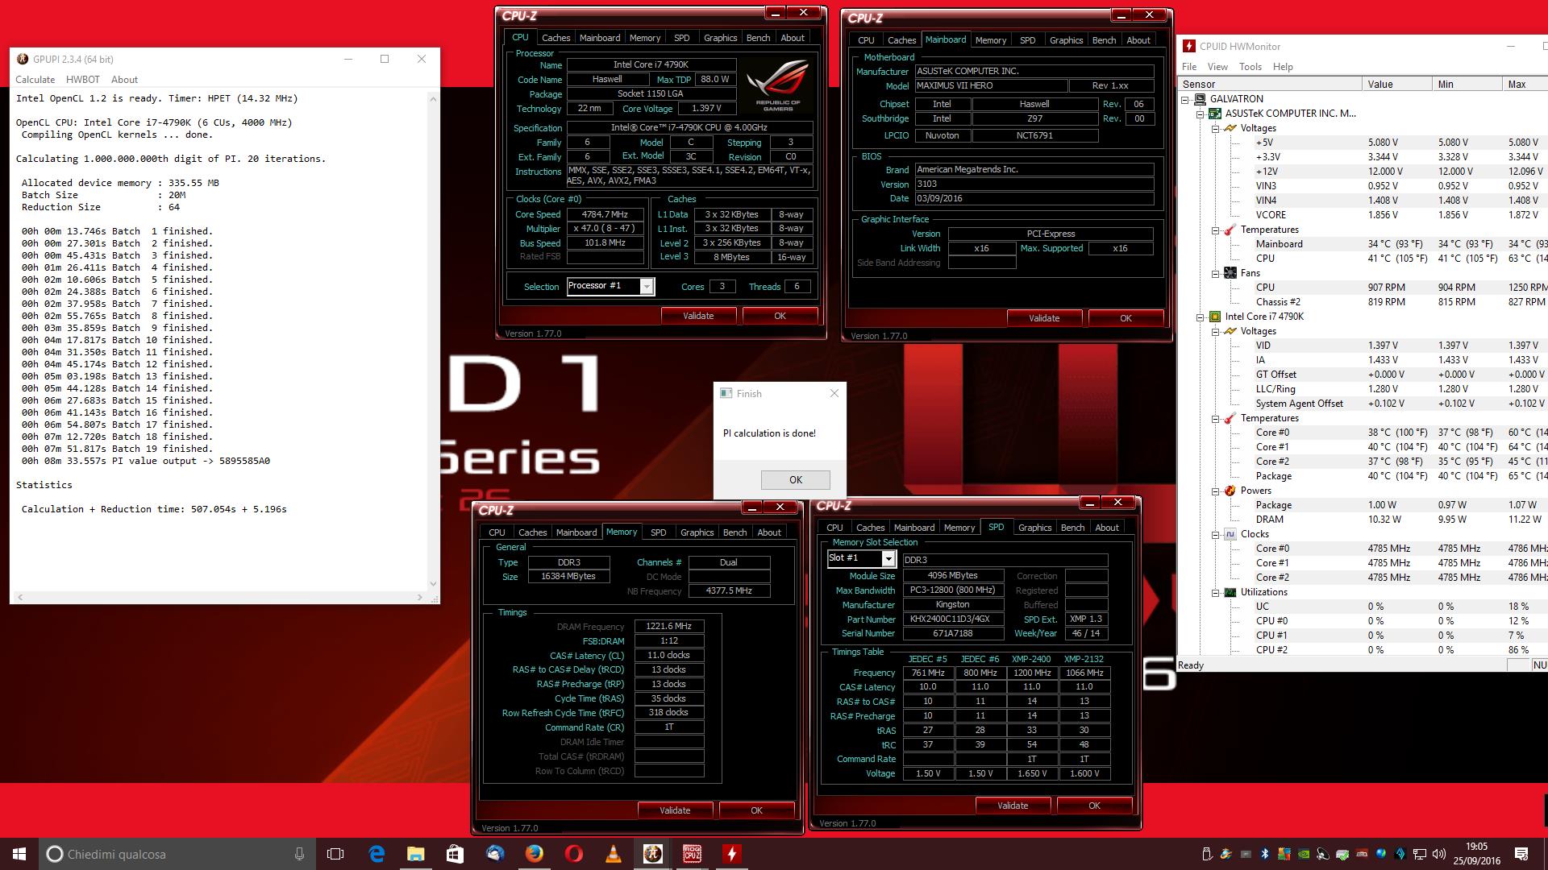This screenshot has height=870, width=1548.
Task: Click the HWMonitor title bar icon
Action: [1189, 47]
